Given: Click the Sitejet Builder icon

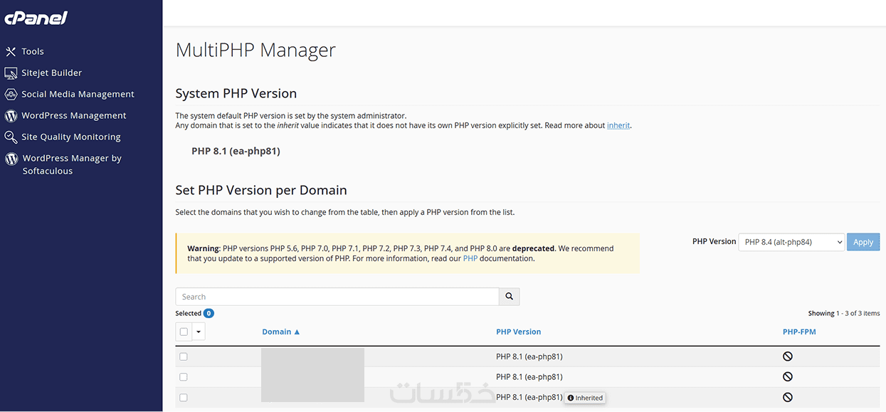Looking at the screenshot, I should [11, 73].
